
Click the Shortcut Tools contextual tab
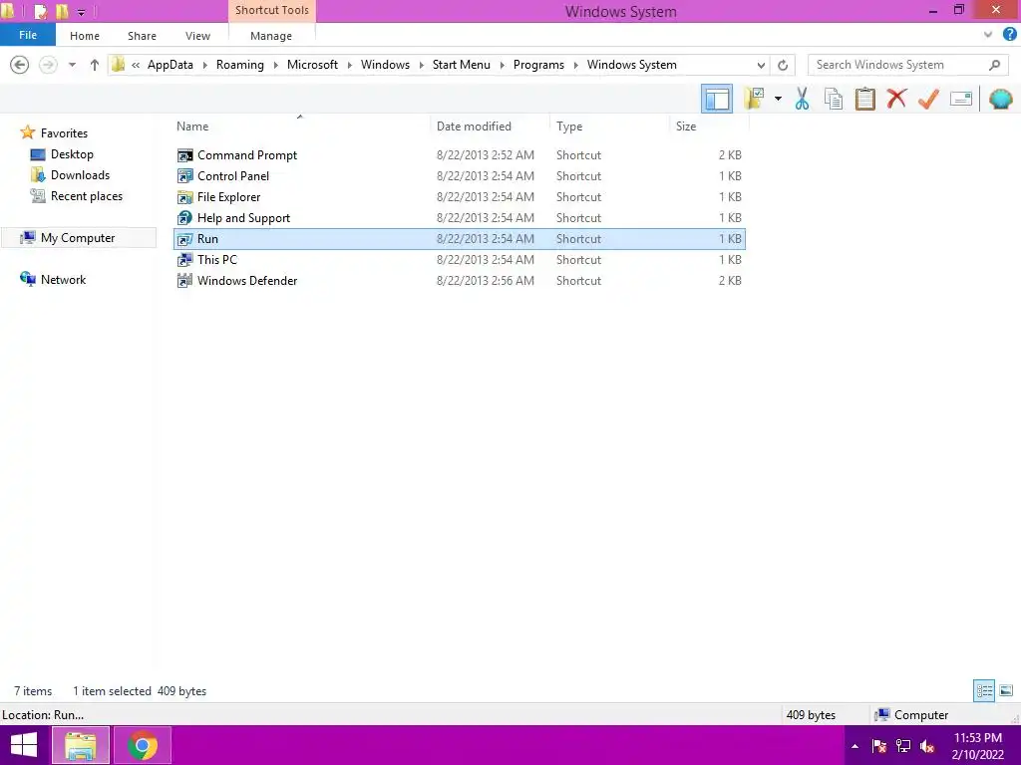coord(271,10)
